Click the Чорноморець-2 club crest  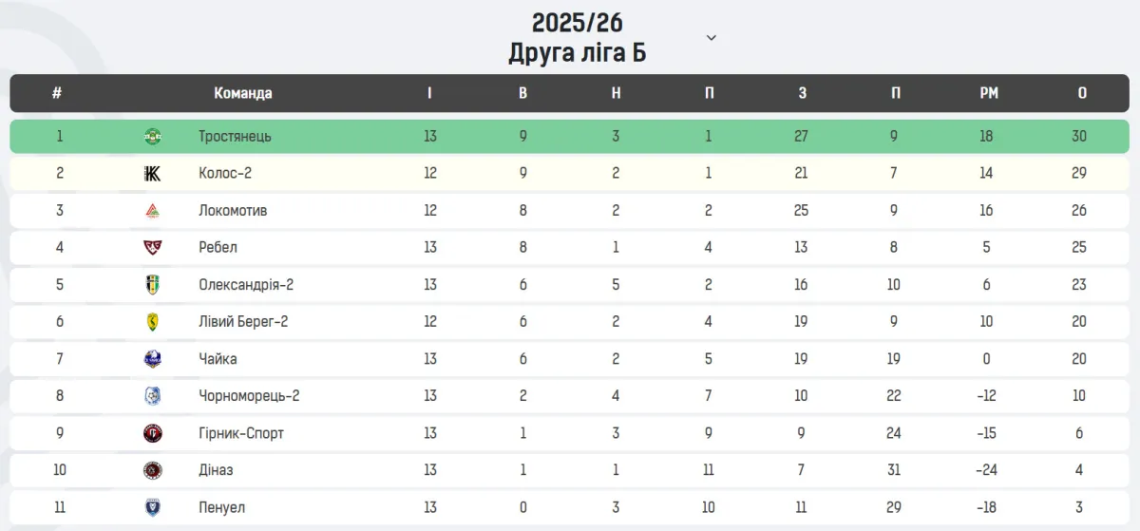152,396
